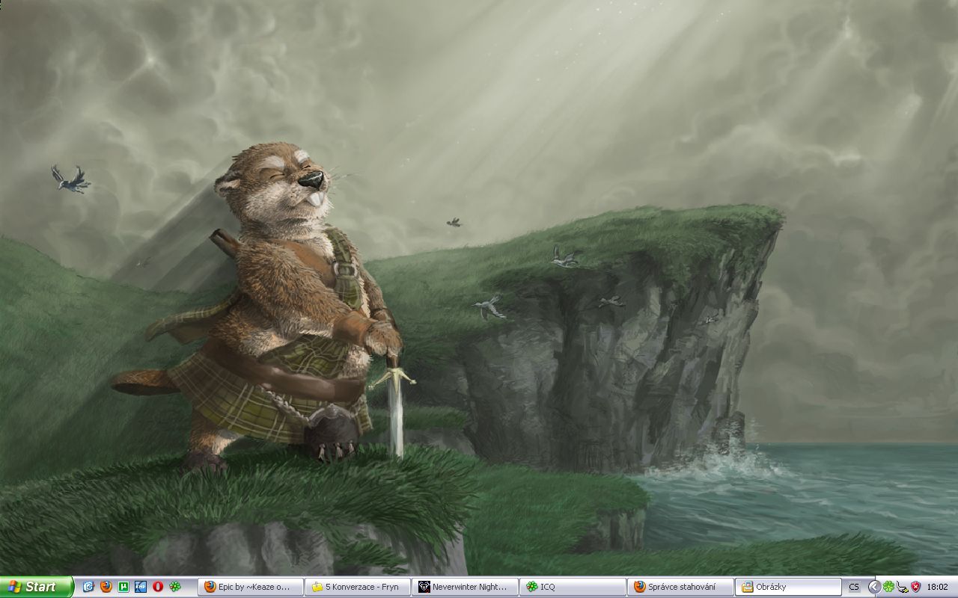This screenshot has width=958, height=598.
Task: Expand hidden system tray icons arrow
Action: (873, 587)
